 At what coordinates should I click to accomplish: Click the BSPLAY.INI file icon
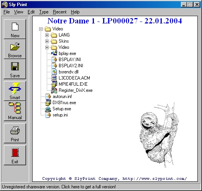pyautogui.click(x=54, y=60)
